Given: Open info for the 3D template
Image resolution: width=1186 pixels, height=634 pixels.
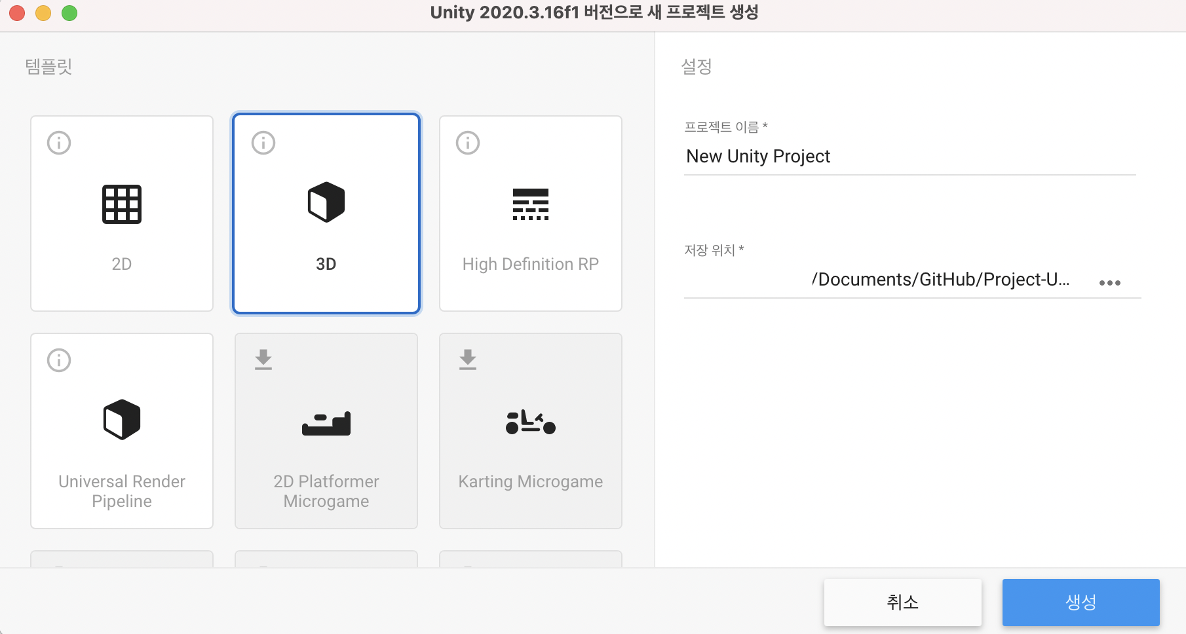Looking at the screenshot, I should click(263, 143).
